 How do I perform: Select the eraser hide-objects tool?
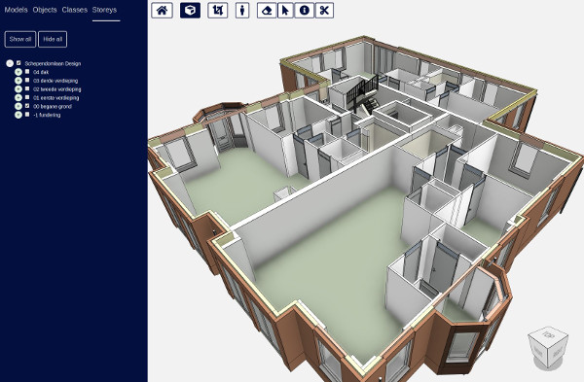[267, 11]
